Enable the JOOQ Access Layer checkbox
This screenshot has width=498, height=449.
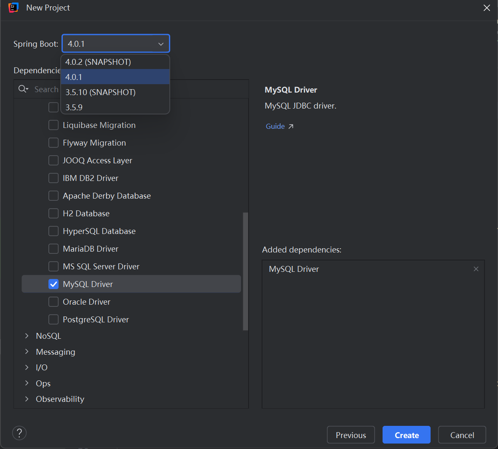pyautogui.click(x=54, y=160)
